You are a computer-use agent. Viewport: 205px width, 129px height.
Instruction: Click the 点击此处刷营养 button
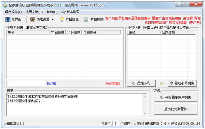tap(176, 109)
